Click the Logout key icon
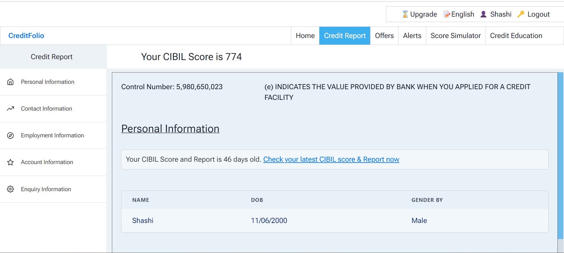The image size is (564, 253). coord(521,14)
